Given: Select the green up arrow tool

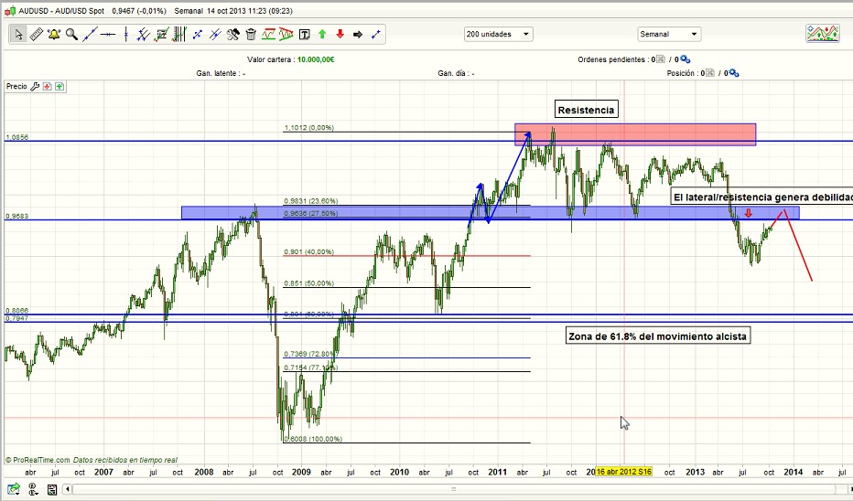Looking at the screenshot, I should 322,34.
